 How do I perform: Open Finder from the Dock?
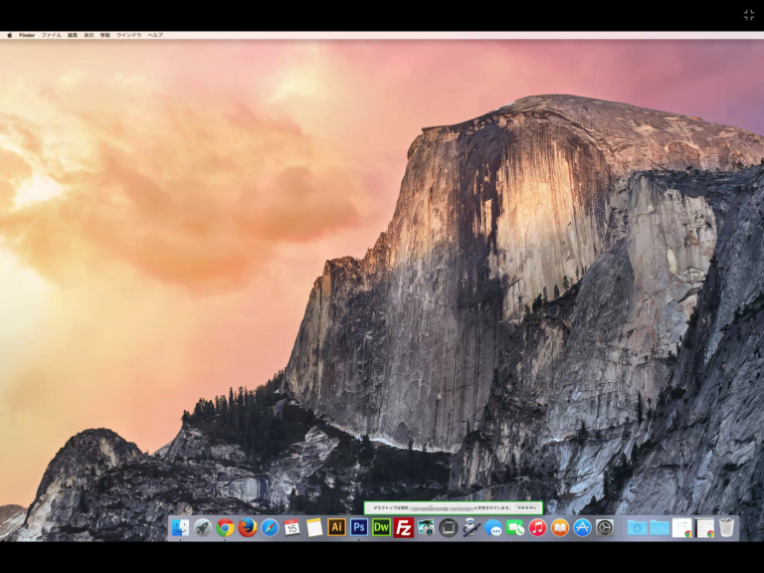[x=180, y=527]
